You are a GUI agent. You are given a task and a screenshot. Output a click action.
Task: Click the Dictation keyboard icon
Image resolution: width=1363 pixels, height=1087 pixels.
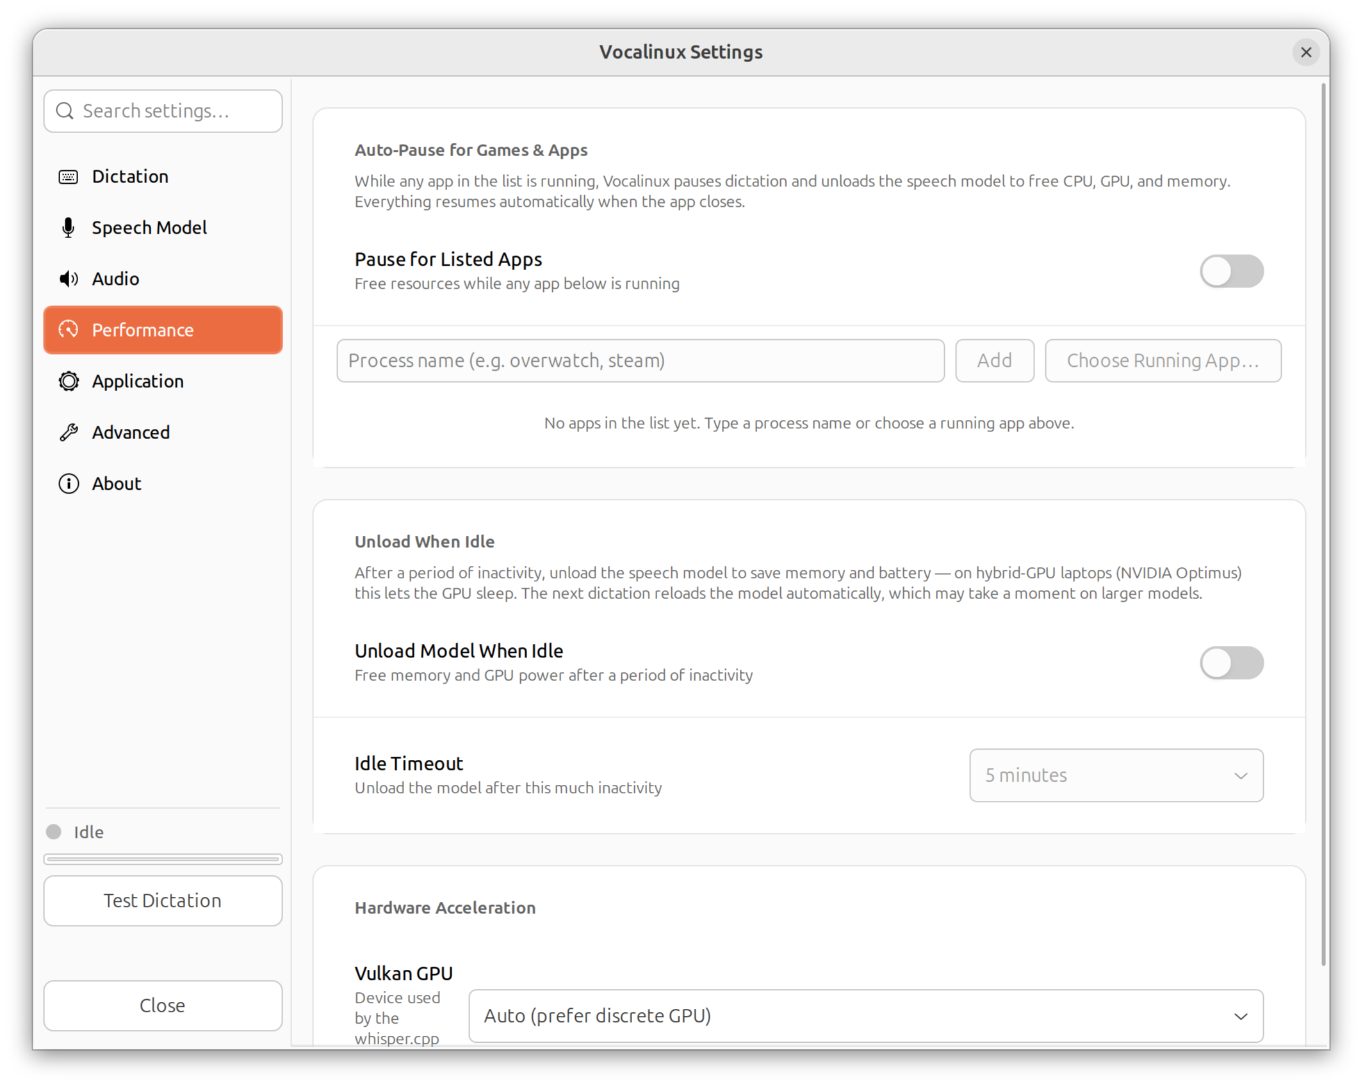(x=68, y=177)
